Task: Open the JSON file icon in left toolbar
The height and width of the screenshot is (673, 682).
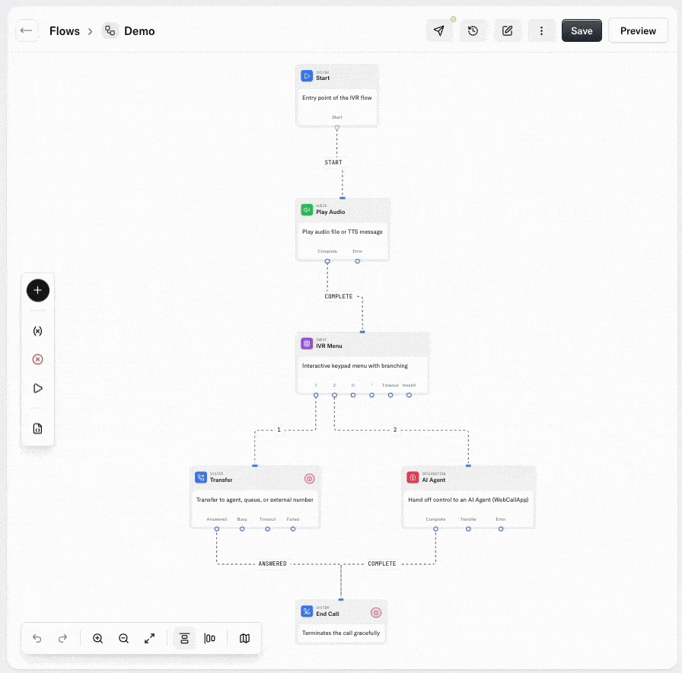Action: point(38,429)
